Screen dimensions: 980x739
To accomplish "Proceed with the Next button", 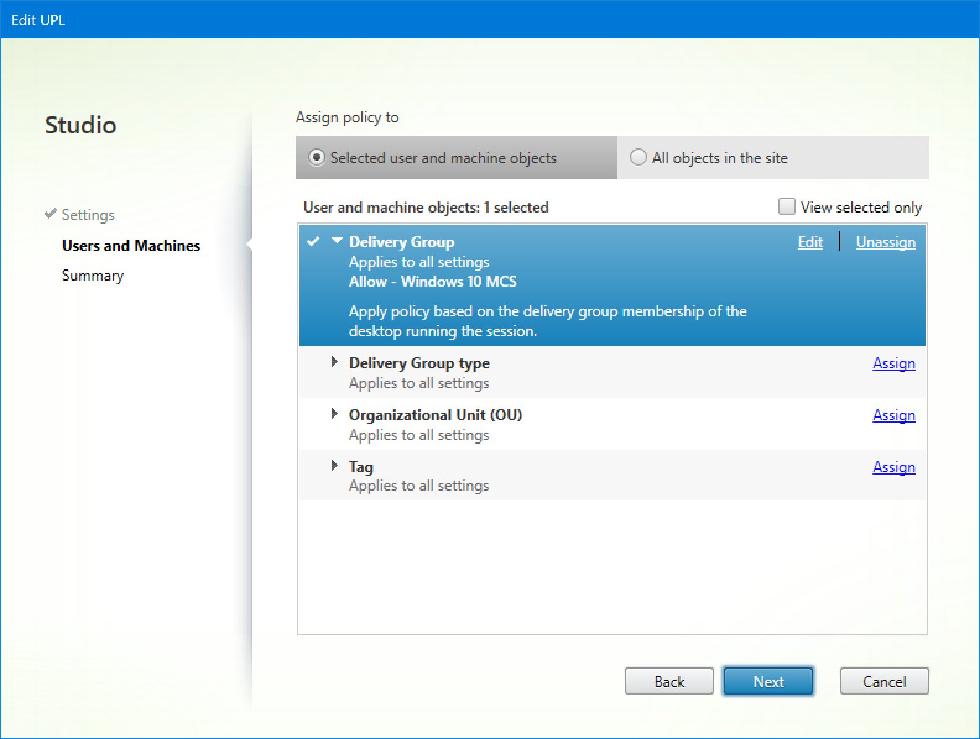I will click(x=768, y=682).
